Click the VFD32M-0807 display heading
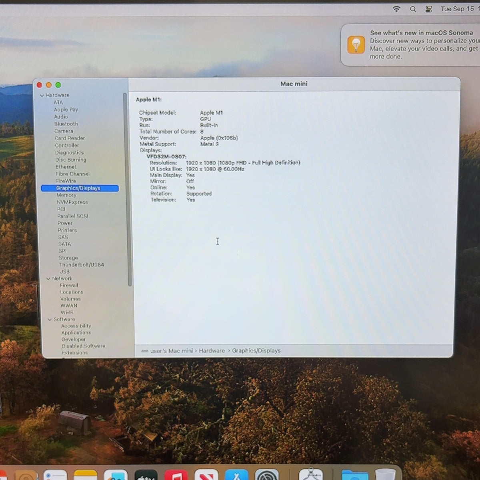The width and height of the screenshot is (480, 480). tap(166, 157)
